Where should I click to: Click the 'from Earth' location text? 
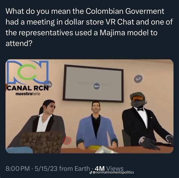pos(74,169)
